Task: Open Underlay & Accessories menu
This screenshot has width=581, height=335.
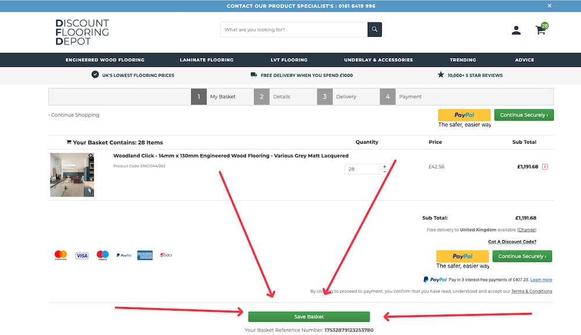Action: 378,60
